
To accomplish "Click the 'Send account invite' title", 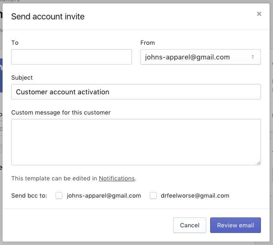I will point(48,16).
